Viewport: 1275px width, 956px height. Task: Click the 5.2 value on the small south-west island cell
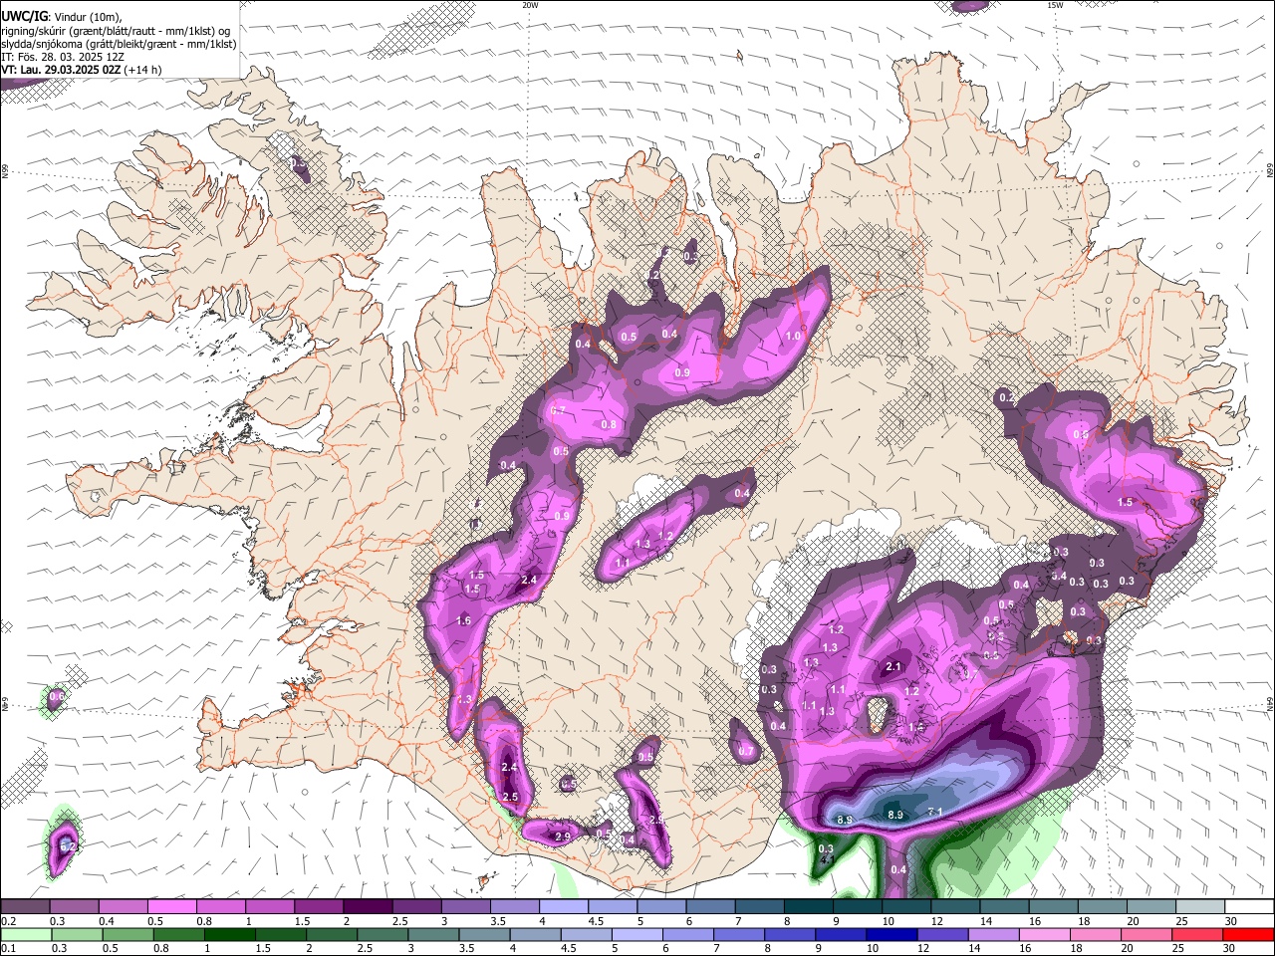point(68,846)
